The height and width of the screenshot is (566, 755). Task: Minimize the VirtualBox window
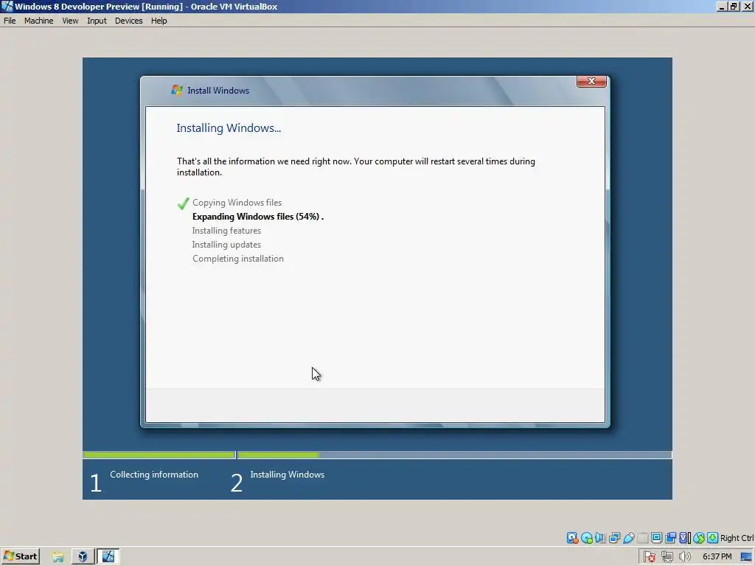coord(721,6)
